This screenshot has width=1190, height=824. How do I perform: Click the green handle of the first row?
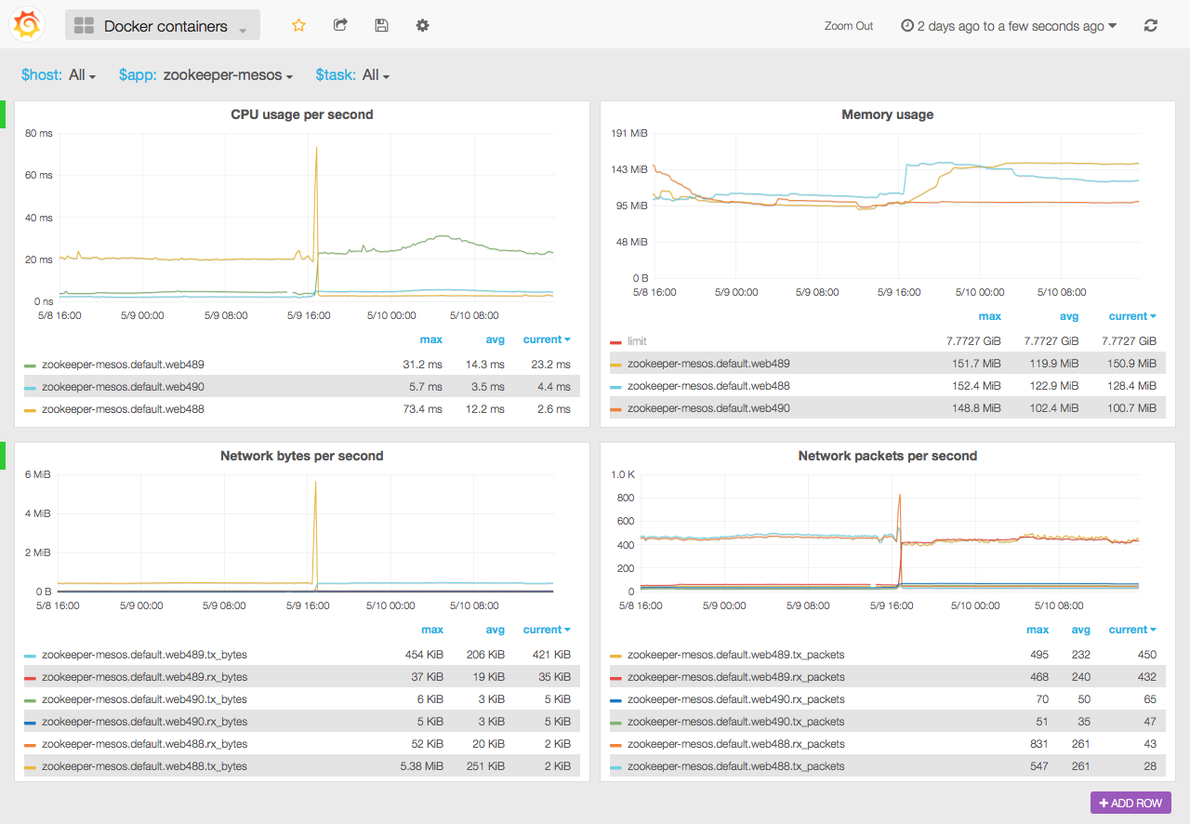[3, 114]
